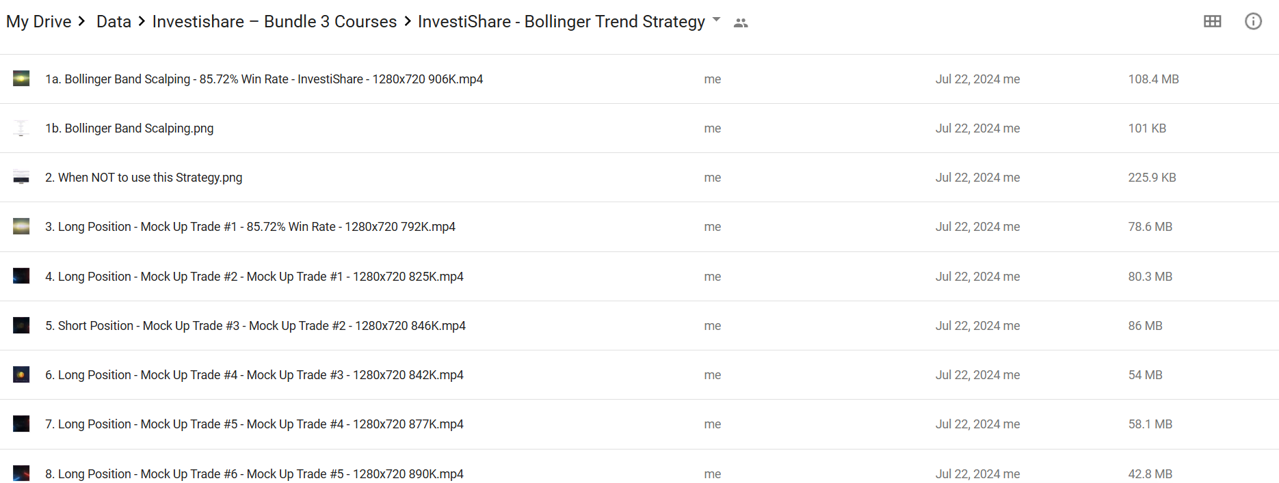Select the 1a. Bollinger Band Scalping mp4 file
This screenshot has height=483, width=1279.
tap(264, 79)
